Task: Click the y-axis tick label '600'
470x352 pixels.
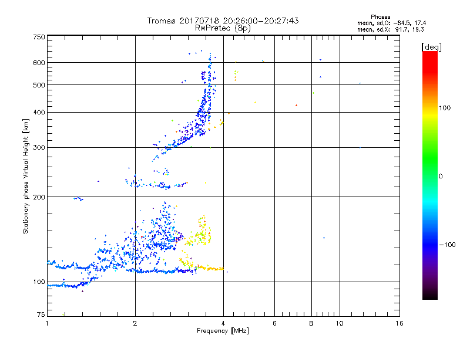Action: click(x=39, y=63)
